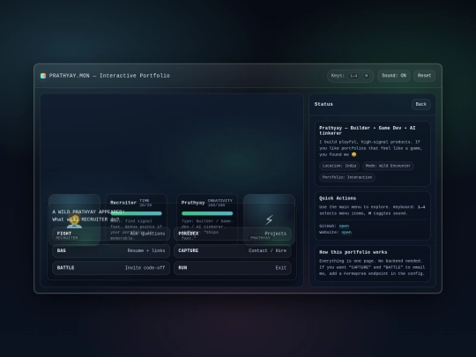Viewport: 476px width, 357px height.
Task: Click the Recruiter name label
Action: point(123,203)
